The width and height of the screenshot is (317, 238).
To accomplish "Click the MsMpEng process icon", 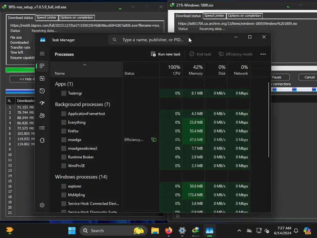I will point(64,195).
